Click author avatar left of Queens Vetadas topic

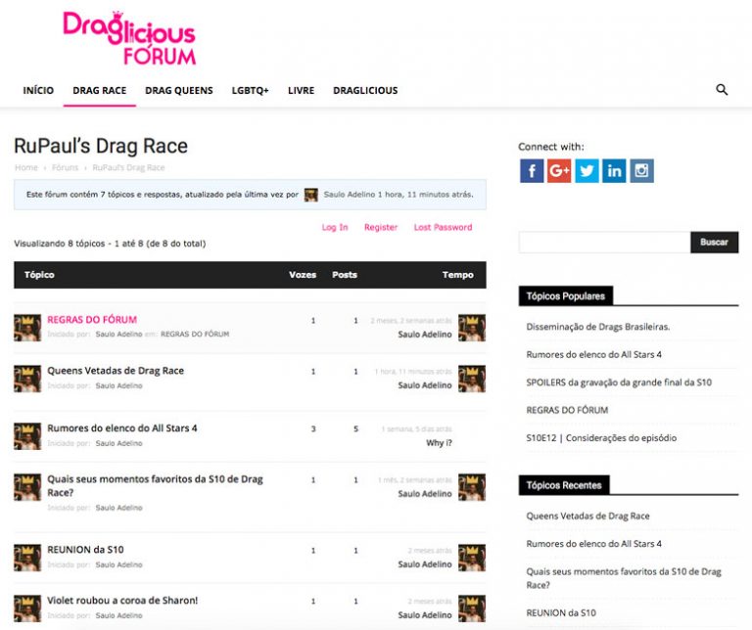(27, 379)
